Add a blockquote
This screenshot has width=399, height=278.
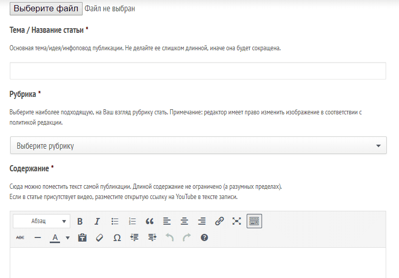150,221
